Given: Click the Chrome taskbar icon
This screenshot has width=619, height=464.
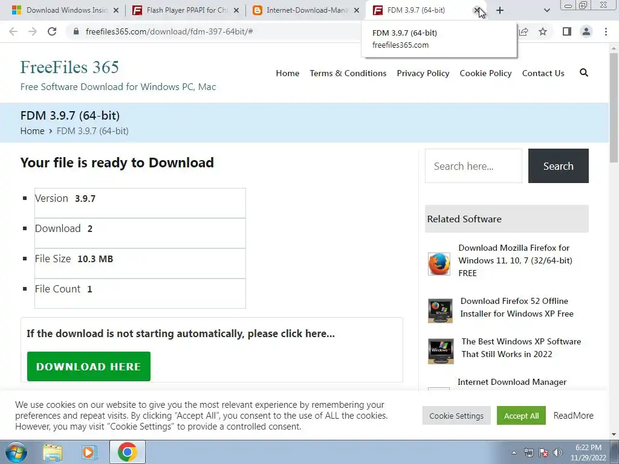Looking at the screenshot, I should click(x=127, y=452).
